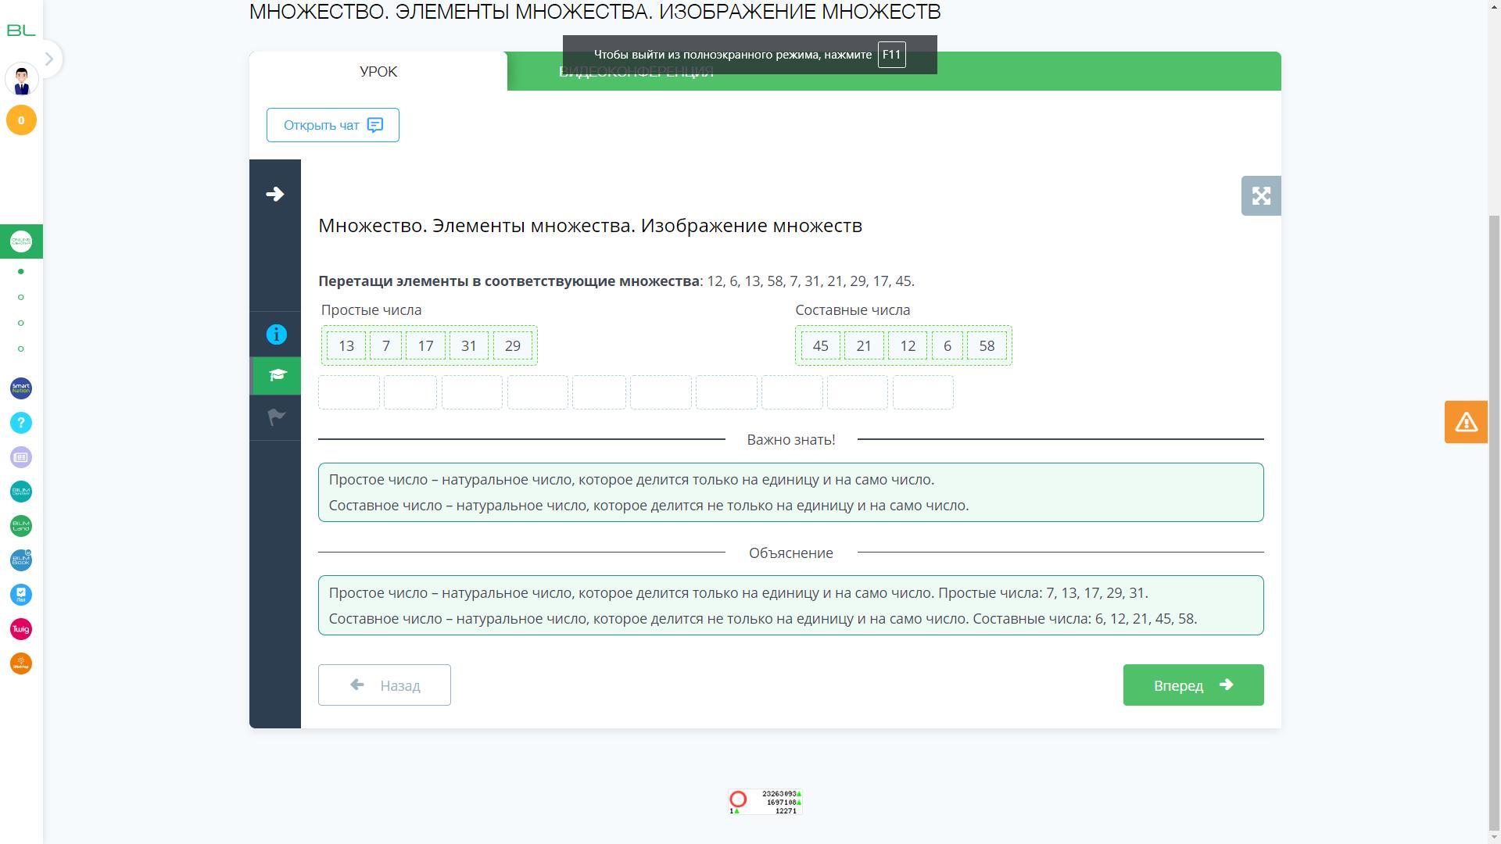Switch to the УРОК tab
The image size is (1501, 844).
point(378,72)
